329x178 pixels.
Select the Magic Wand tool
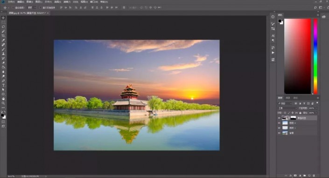(3, 31)
